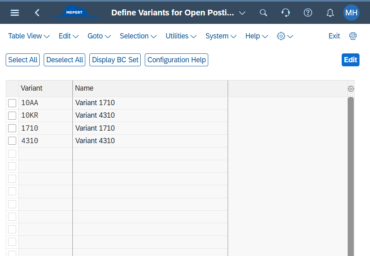Open the search magnifier icon
The width and height of the screenshot is (370, 256).
[263, 13]
